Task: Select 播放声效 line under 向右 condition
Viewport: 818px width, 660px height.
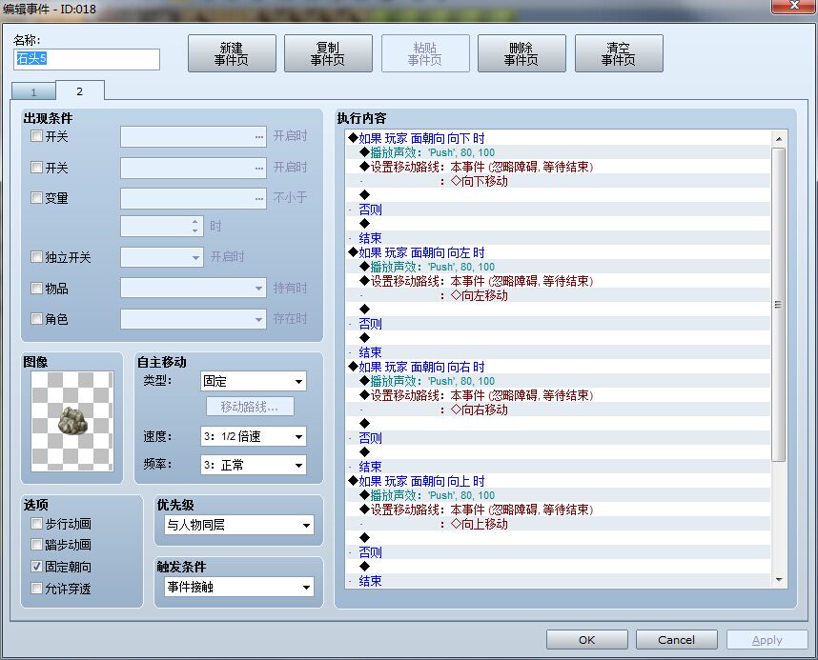Action: 559,381
